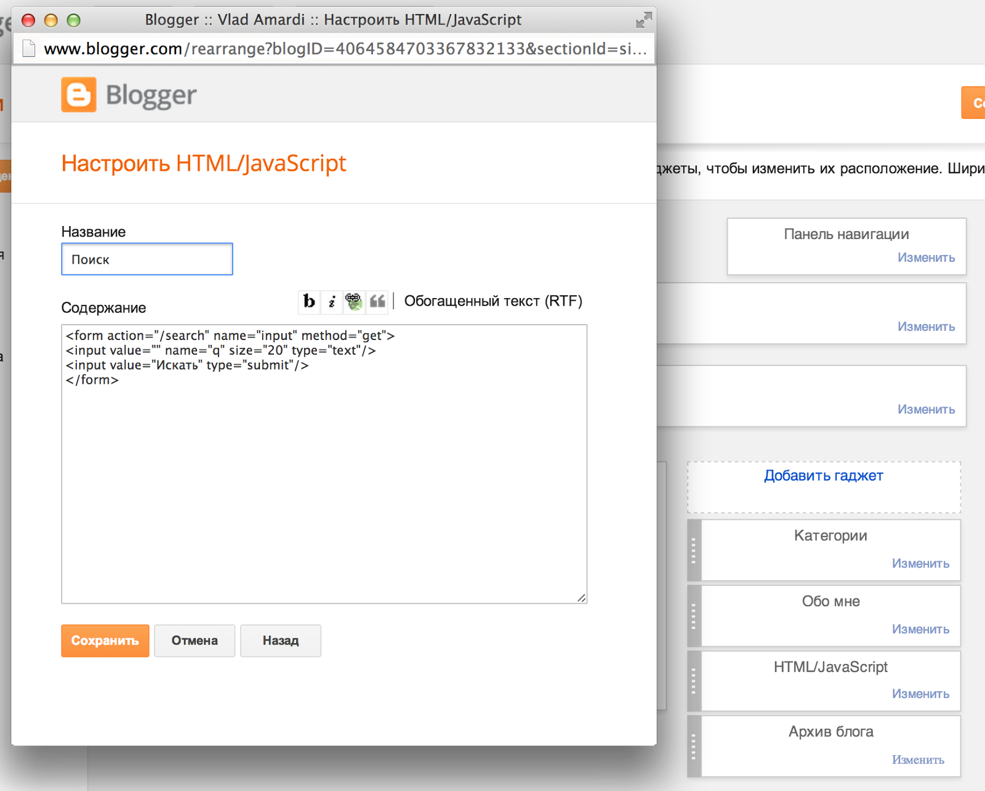
Task: Apply italic formatting in content toolbar
Action: (332, 301)
